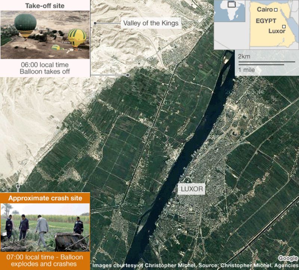
Task: Click the 'Balloon explodes and crashes' caption
Action: [x=45, y=261]
